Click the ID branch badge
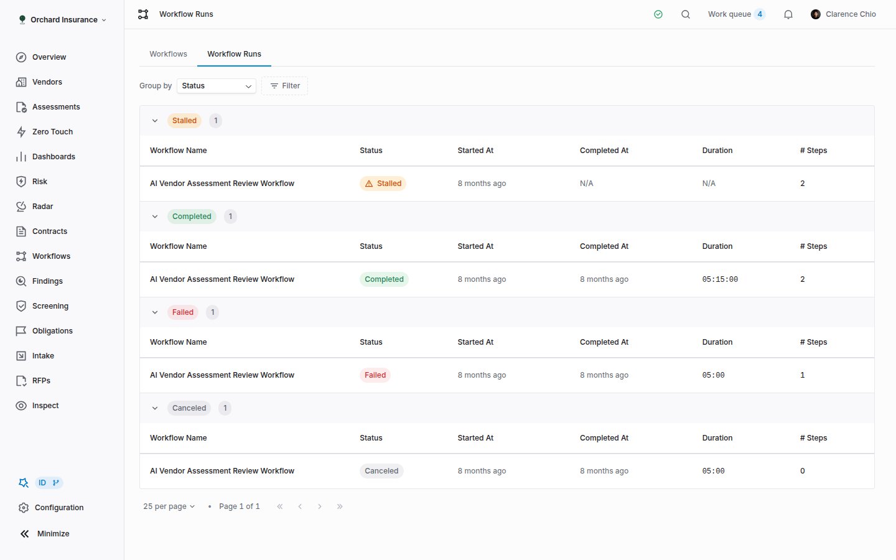The image size is (896, 560). (x=49, y=483)
